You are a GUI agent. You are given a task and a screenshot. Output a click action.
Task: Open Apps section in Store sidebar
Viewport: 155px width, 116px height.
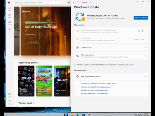tap(10, 16)
